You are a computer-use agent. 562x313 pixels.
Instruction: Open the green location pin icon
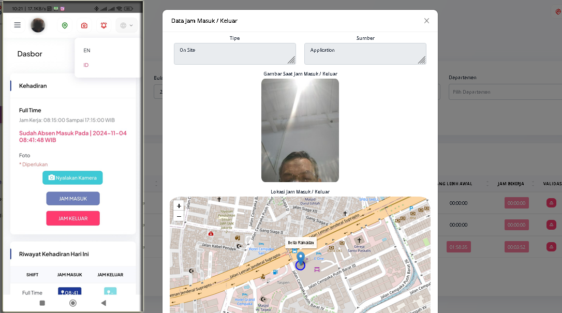coord(65,25)
